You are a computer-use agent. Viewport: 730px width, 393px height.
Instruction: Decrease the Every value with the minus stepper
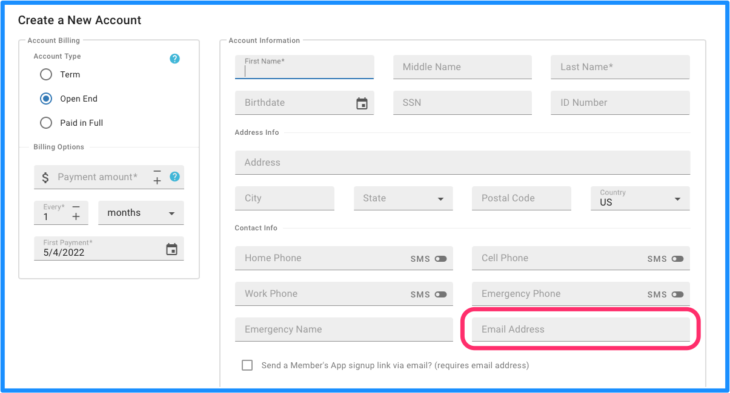click(76, 206)
